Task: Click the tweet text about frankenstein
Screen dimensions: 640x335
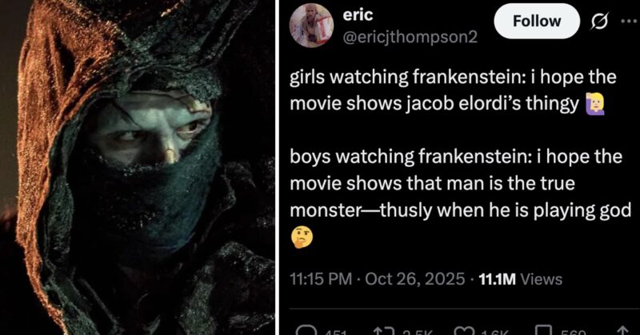Action: pos(460,157)
